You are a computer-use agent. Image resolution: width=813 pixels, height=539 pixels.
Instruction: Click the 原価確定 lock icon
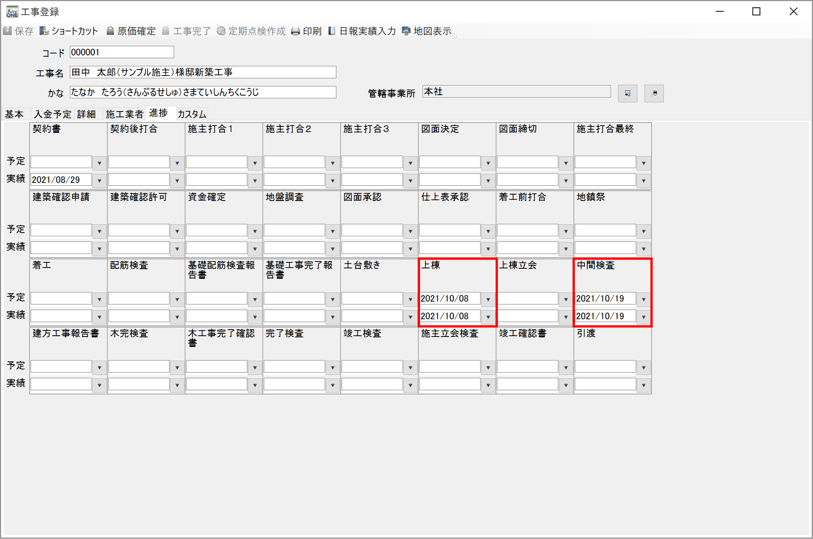pos(110,31)
